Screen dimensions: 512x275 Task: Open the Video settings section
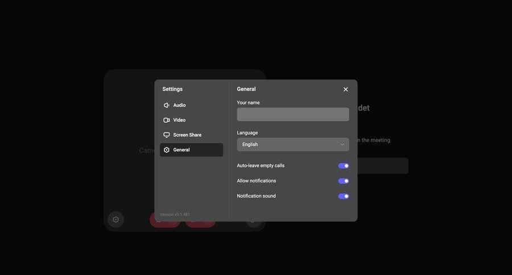click(191, 120)
